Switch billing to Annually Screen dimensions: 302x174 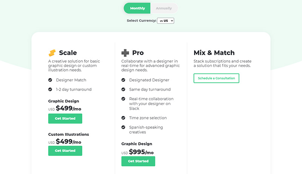164,8
